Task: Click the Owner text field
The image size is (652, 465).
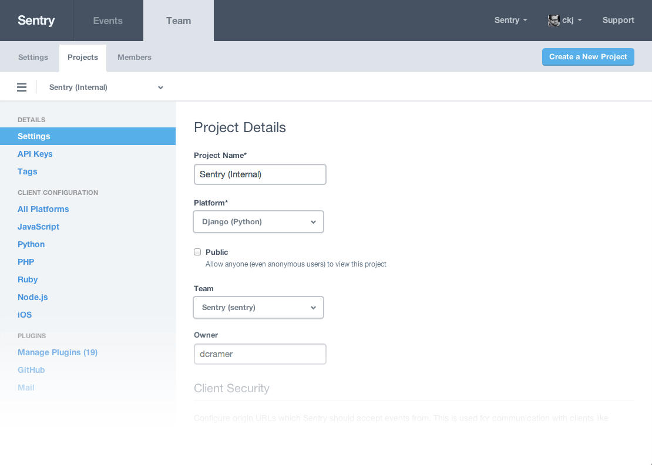Action: tap(260, 354)
